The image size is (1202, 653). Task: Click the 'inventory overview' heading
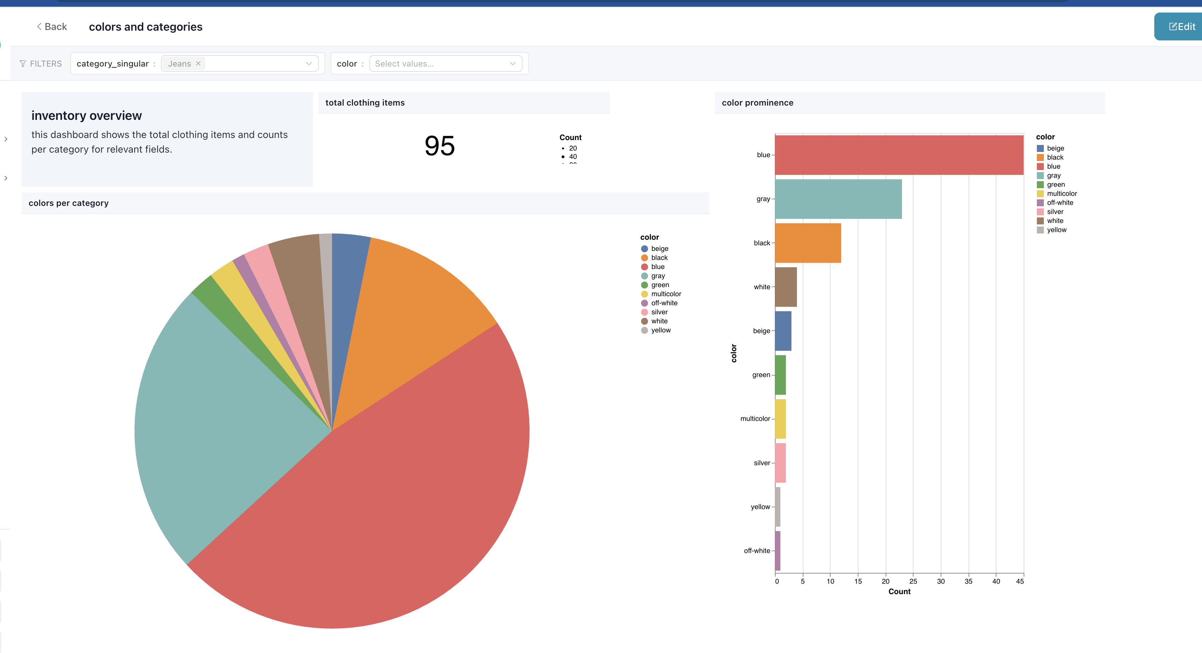[x=86, y=116]
